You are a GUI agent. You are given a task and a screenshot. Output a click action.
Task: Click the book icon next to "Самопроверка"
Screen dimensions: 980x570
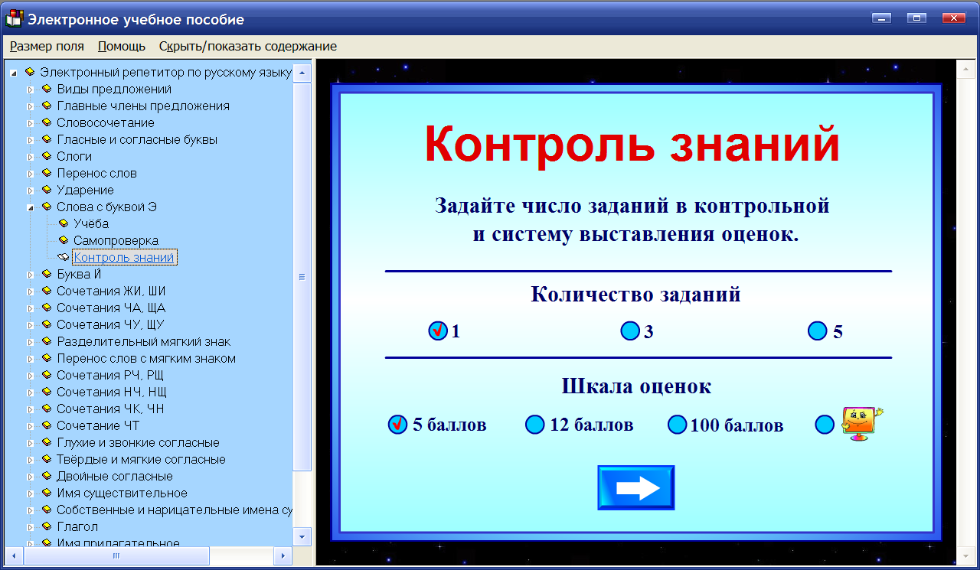[x=63, y=240]
